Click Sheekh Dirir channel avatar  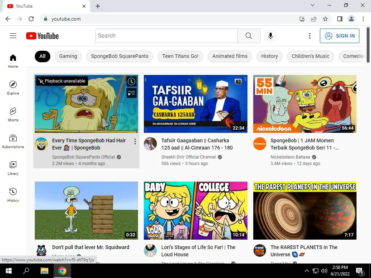pyautogui.click(x=150, y=144)
